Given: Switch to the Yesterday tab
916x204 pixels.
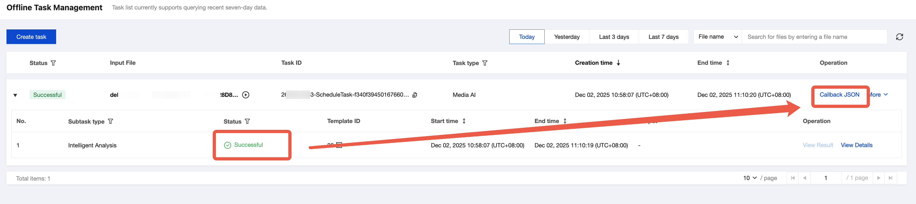Looking at the screenshot, I should click(x=566, y=37).
